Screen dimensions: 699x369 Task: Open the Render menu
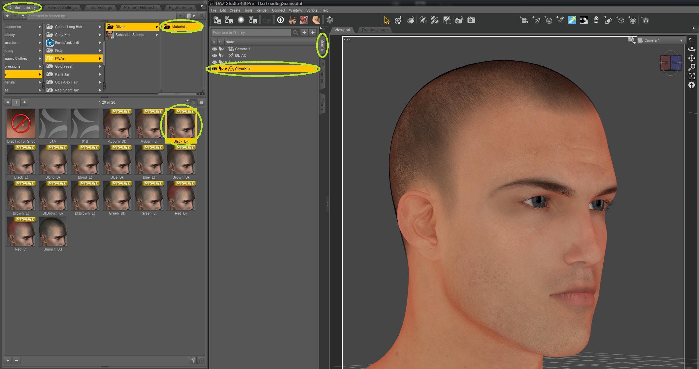tap(262, 10)
